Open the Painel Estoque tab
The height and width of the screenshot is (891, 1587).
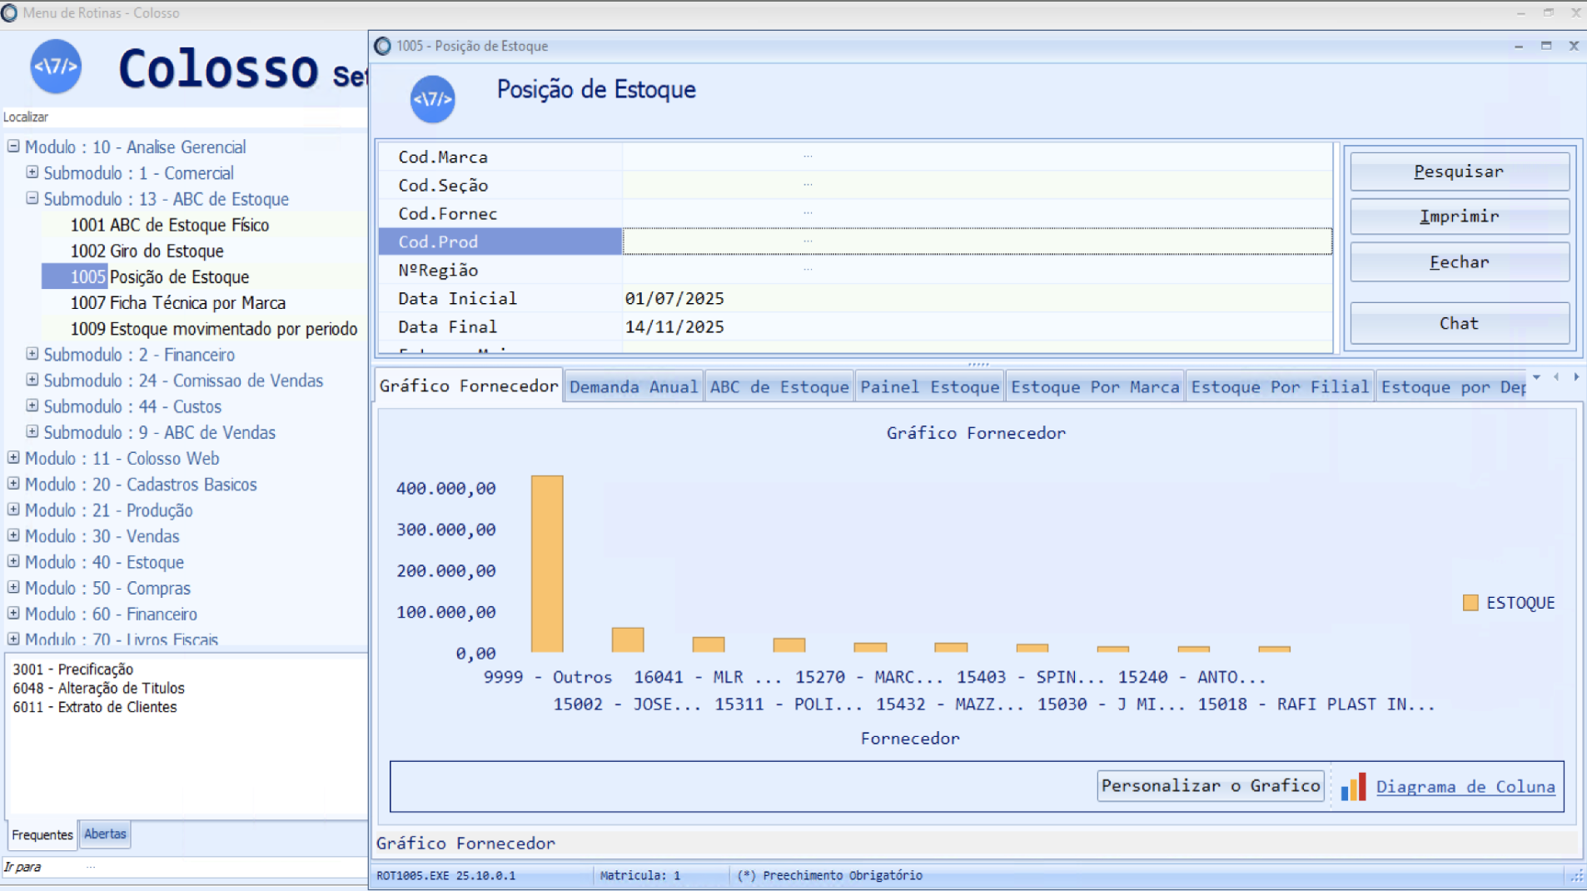(x=929, y=387)
